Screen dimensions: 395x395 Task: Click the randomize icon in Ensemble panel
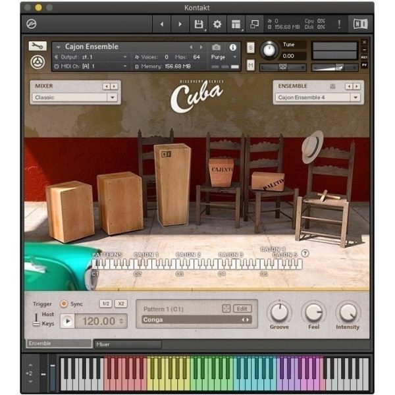click(332, 86)
